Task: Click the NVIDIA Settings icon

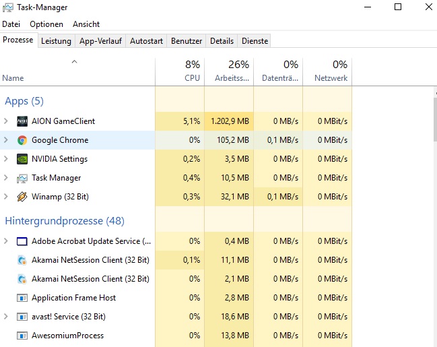Action: [x=22, y=159]
